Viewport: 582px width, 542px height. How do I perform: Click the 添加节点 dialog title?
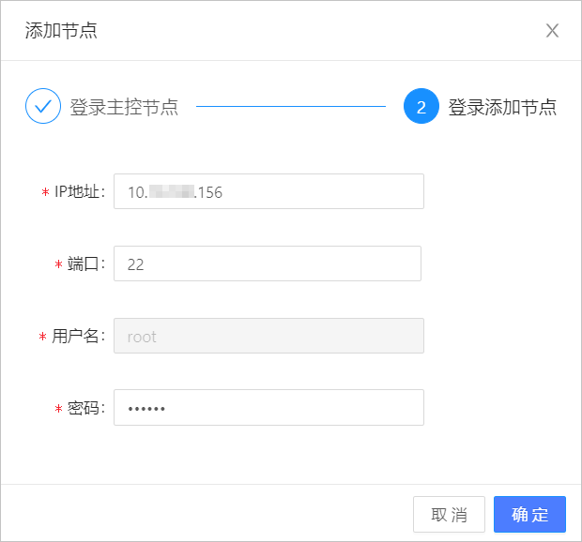tap(61, 30)
